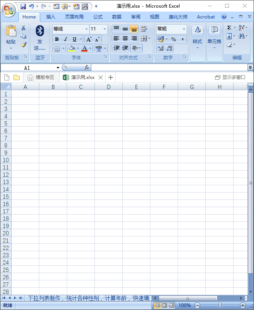Set middle vertical alignment
254x310 pixels.
tap(125, 29)
